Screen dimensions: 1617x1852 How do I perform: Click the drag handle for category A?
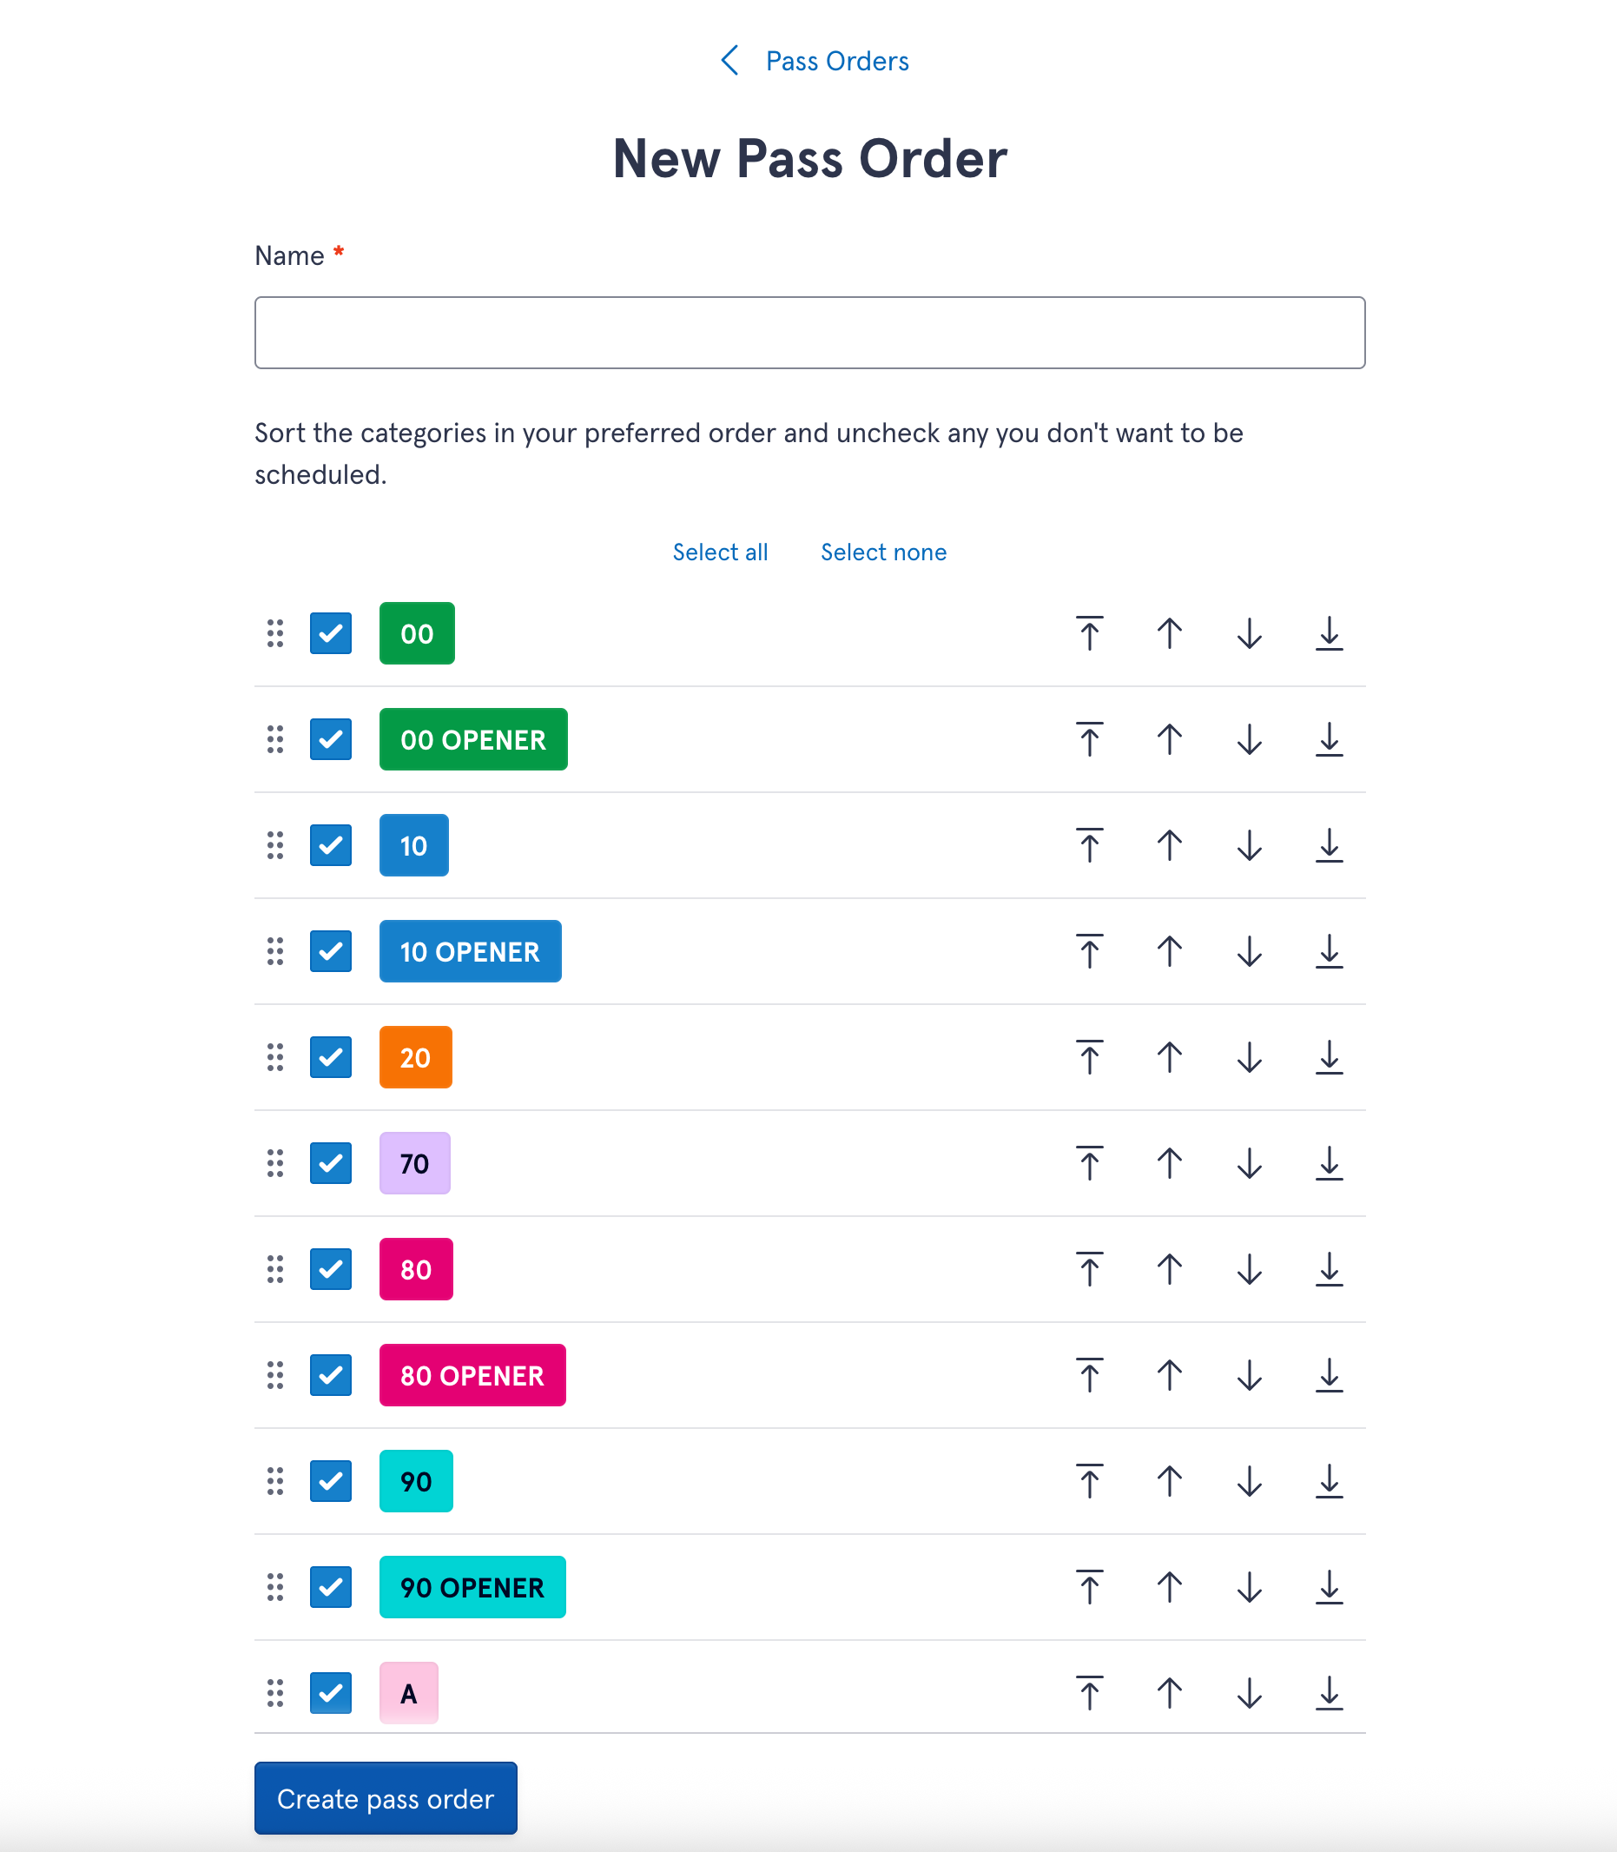pyautogui.click(x=275, y=1693)
